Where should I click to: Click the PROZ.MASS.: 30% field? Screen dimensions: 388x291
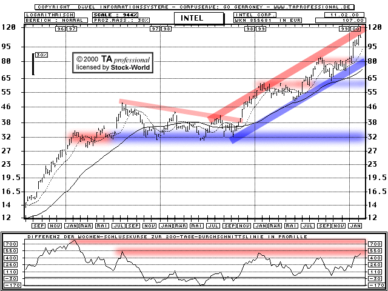tap(121, 20)
